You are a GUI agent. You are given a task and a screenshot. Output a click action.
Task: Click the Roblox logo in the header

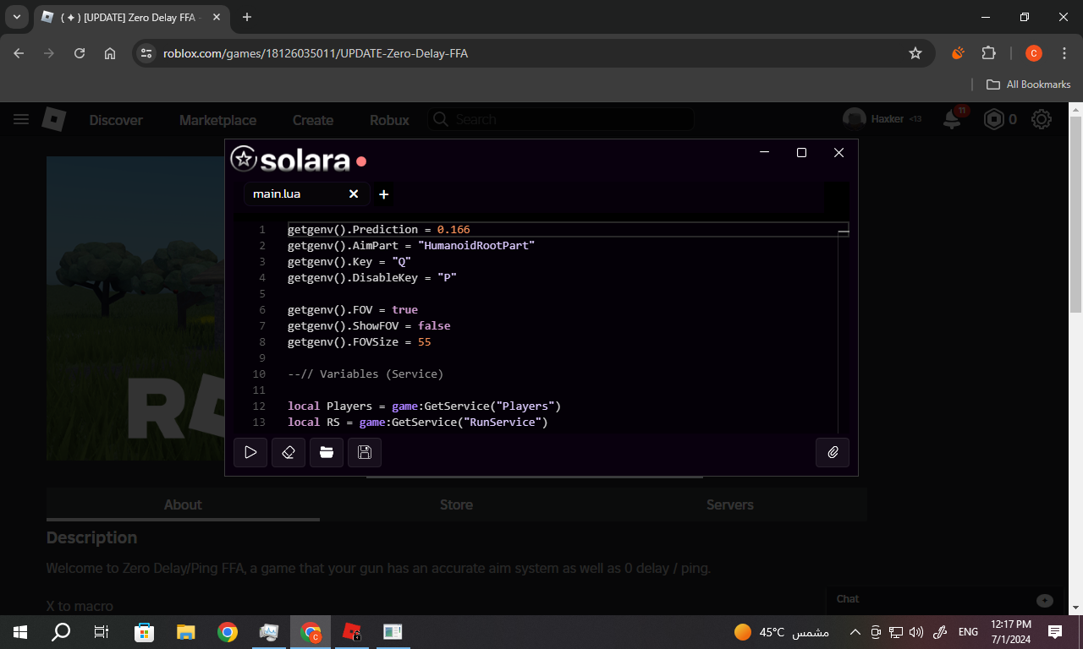[54, 119]
